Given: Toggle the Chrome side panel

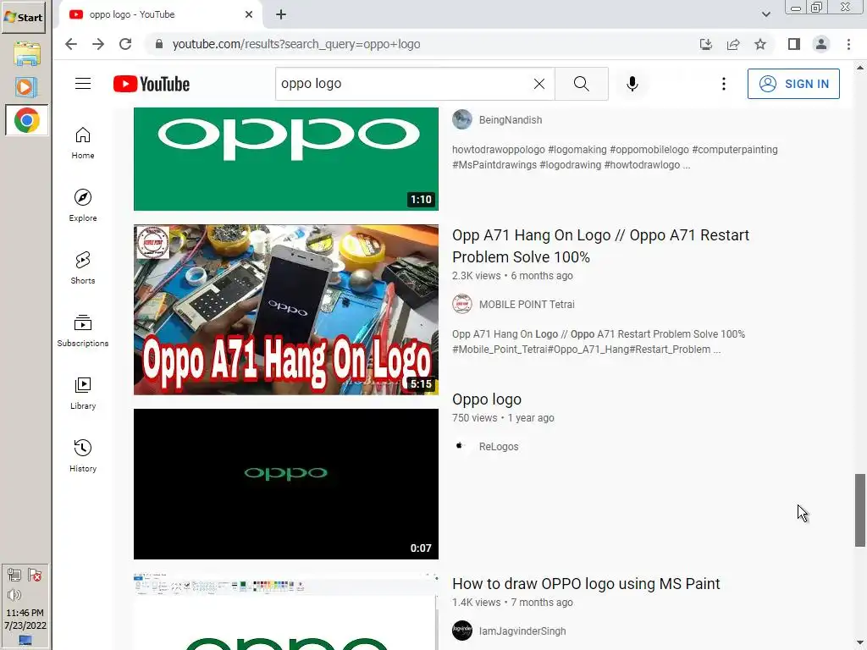Looking at the screenshot, I should 794,44.
